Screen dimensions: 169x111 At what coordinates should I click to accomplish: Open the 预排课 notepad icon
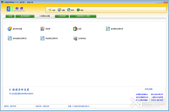point(43,29)
